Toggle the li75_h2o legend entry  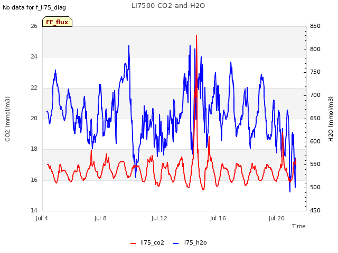(190, 242)
